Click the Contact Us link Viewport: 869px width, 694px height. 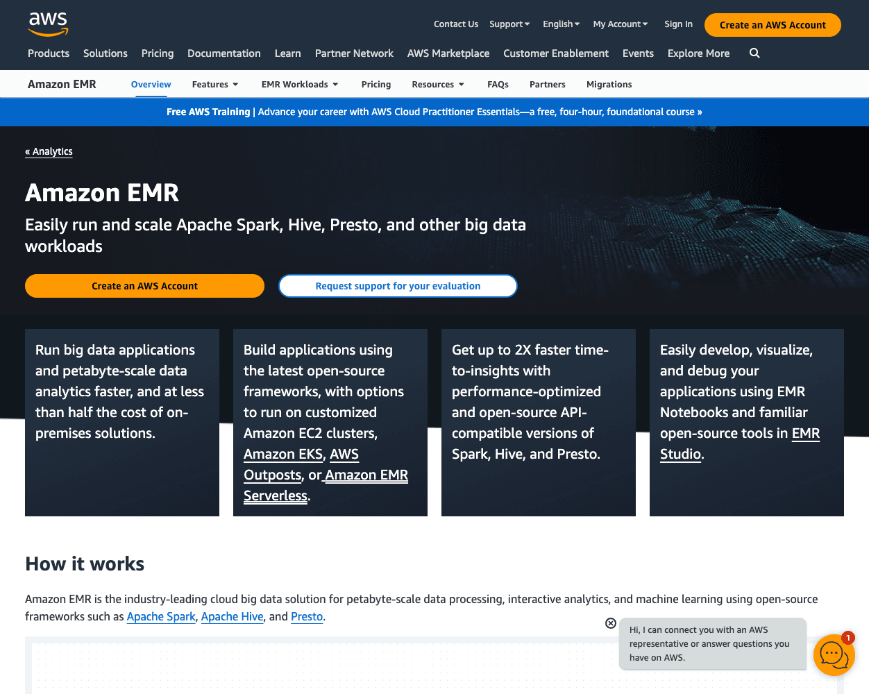[x=456, y=24]
